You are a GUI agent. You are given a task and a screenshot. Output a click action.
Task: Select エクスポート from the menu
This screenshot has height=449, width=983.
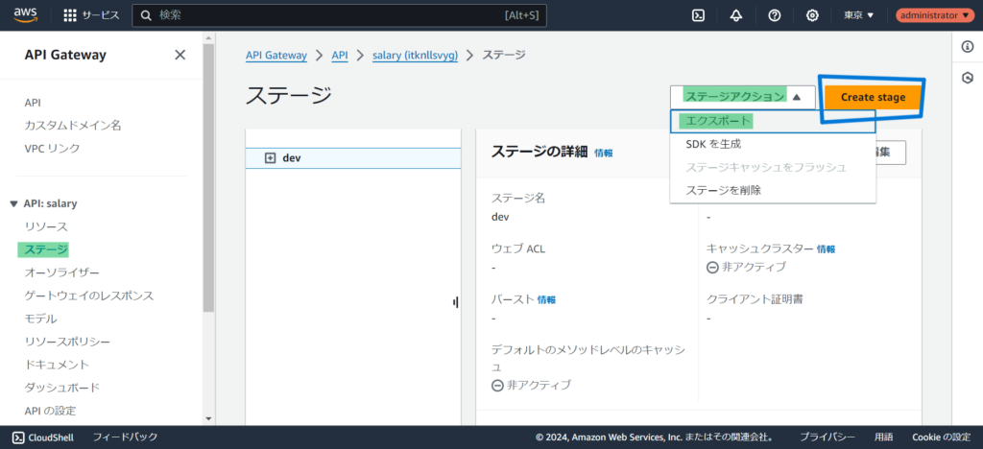pyautogui.click(x=715, y=121)
